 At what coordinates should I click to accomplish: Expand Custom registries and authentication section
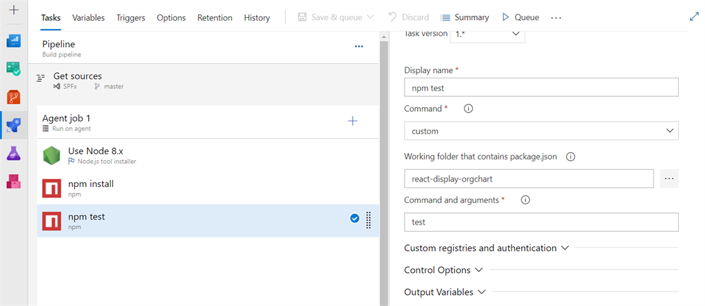click(x=487, y=248)
